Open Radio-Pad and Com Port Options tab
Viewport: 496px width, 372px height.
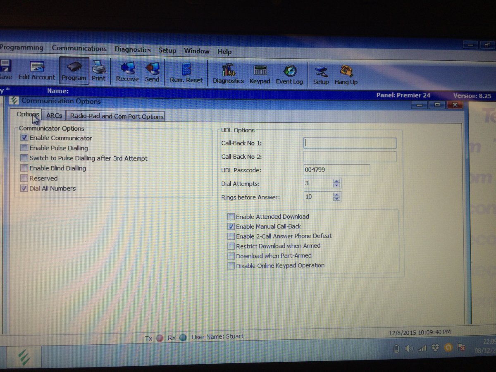[x=117, y=117]
